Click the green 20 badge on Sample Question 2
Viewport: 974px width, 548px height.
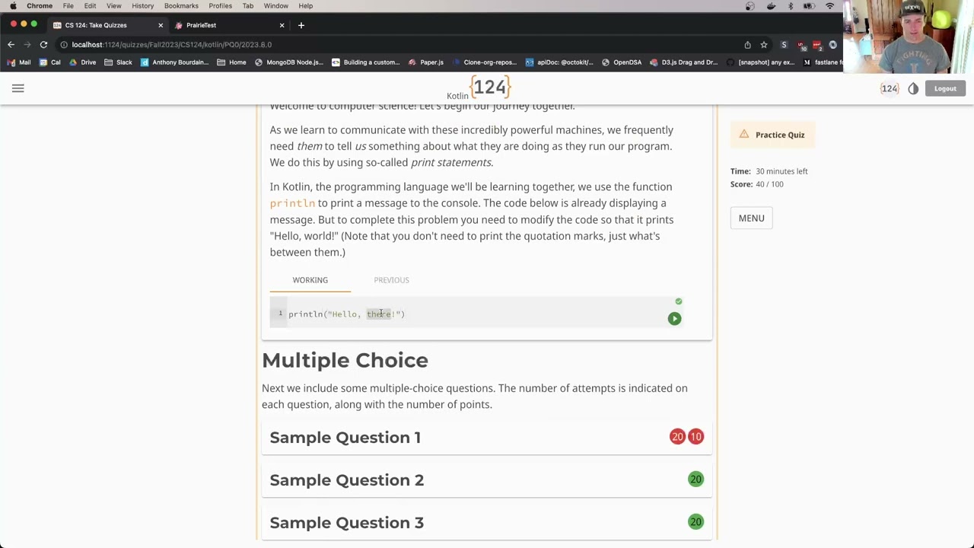point(695,479)
